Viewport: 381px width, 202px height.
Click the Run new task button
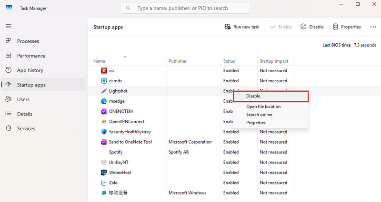[x=242, y=27]
